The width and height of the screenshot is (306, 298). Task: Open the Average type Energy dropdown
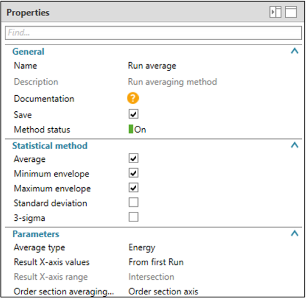[x=142, y=248]
